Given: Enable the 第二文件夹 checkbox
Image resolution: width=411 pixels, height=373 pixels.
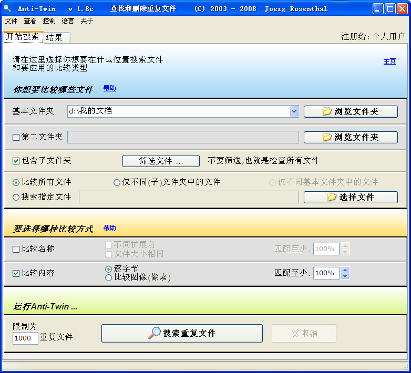Looking at the screenshot, I should point(16,137).
